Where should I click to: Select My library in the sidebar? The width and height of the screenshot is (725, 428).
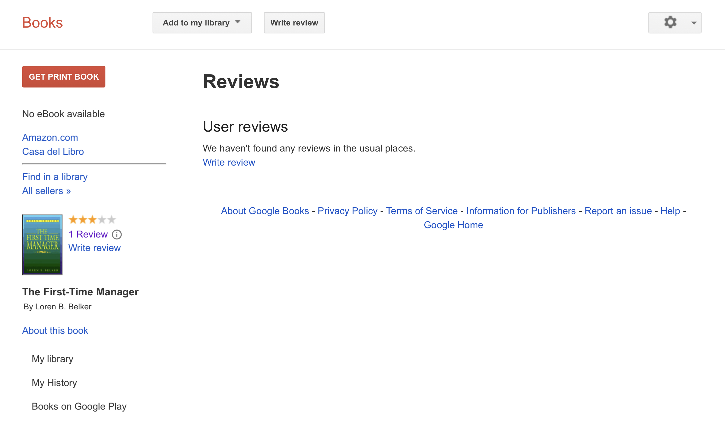pyautogui.click(x=53, y=359)
